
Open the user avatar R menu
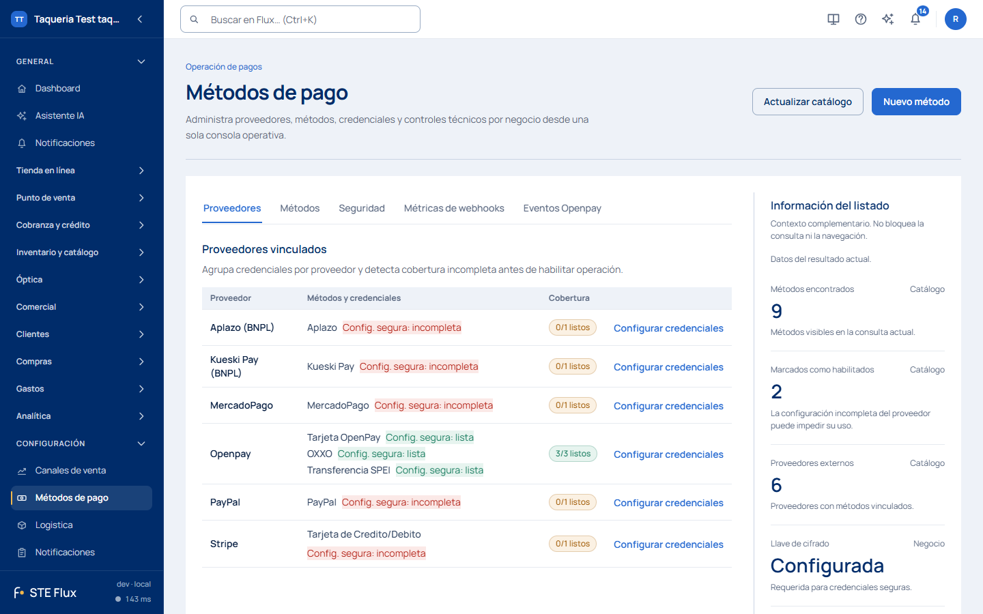tap(956, 19)
